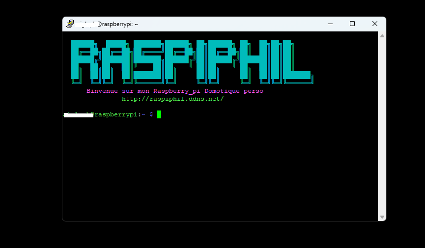425x248 pixels.
Task: Click the http://raspiphil.ddns.net/ URL text
Action: (x=172, y=99)
